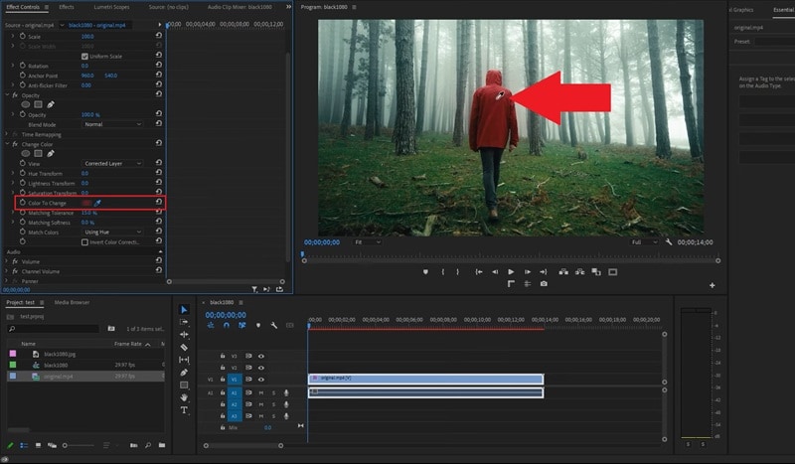Screen dimensions: 795x464
Task: Toggle lock on track V2
Action: [x=222, y=368]
